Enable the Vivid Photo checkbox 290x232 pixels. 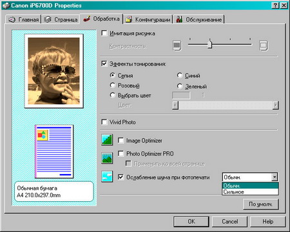coord(104,122)
